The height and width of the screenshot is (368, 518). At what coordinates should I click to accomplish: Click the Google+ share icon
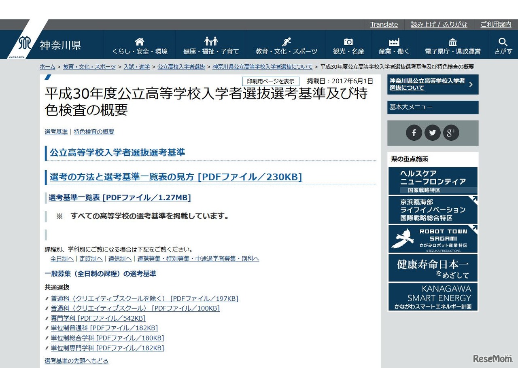[451, 133]
